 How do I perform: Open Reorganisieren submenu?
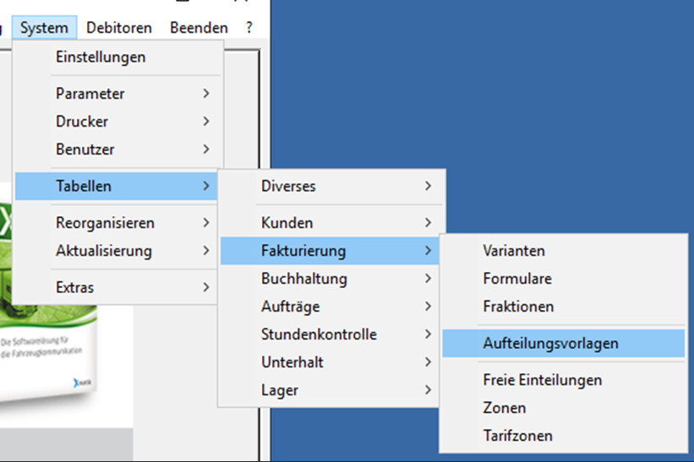click(105, 223)
